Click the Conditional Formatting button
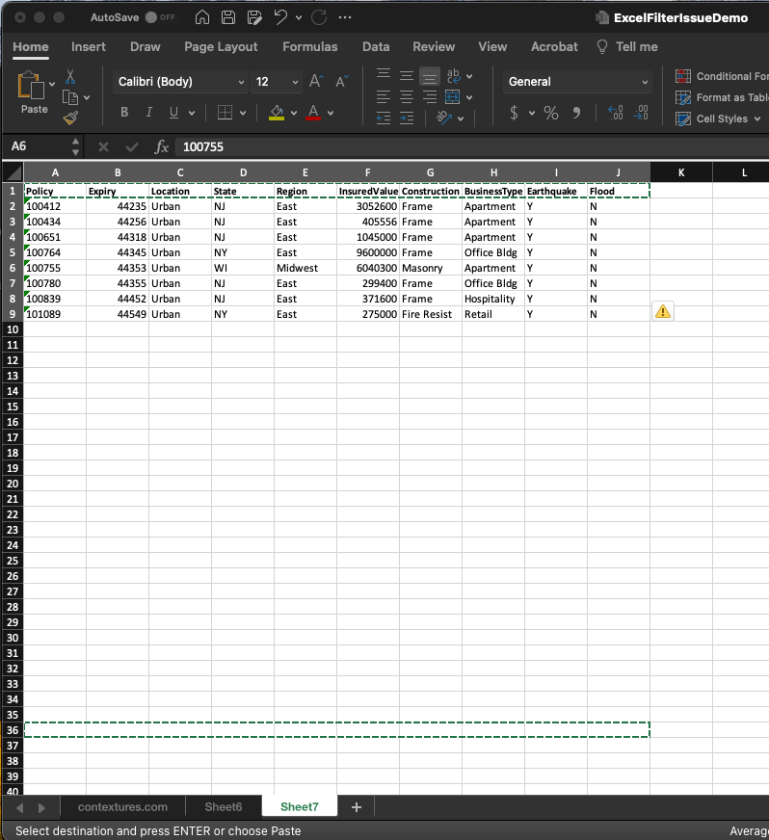The width and height of the screenshot is (769, 840). 722,76
